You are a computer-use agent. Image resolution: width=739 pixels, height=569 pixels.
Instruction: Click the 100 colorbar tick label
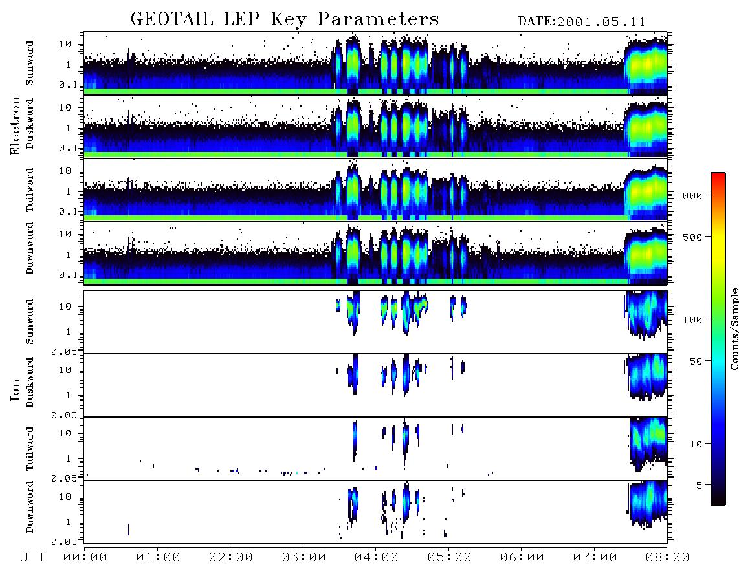click(x=692, y=320)
